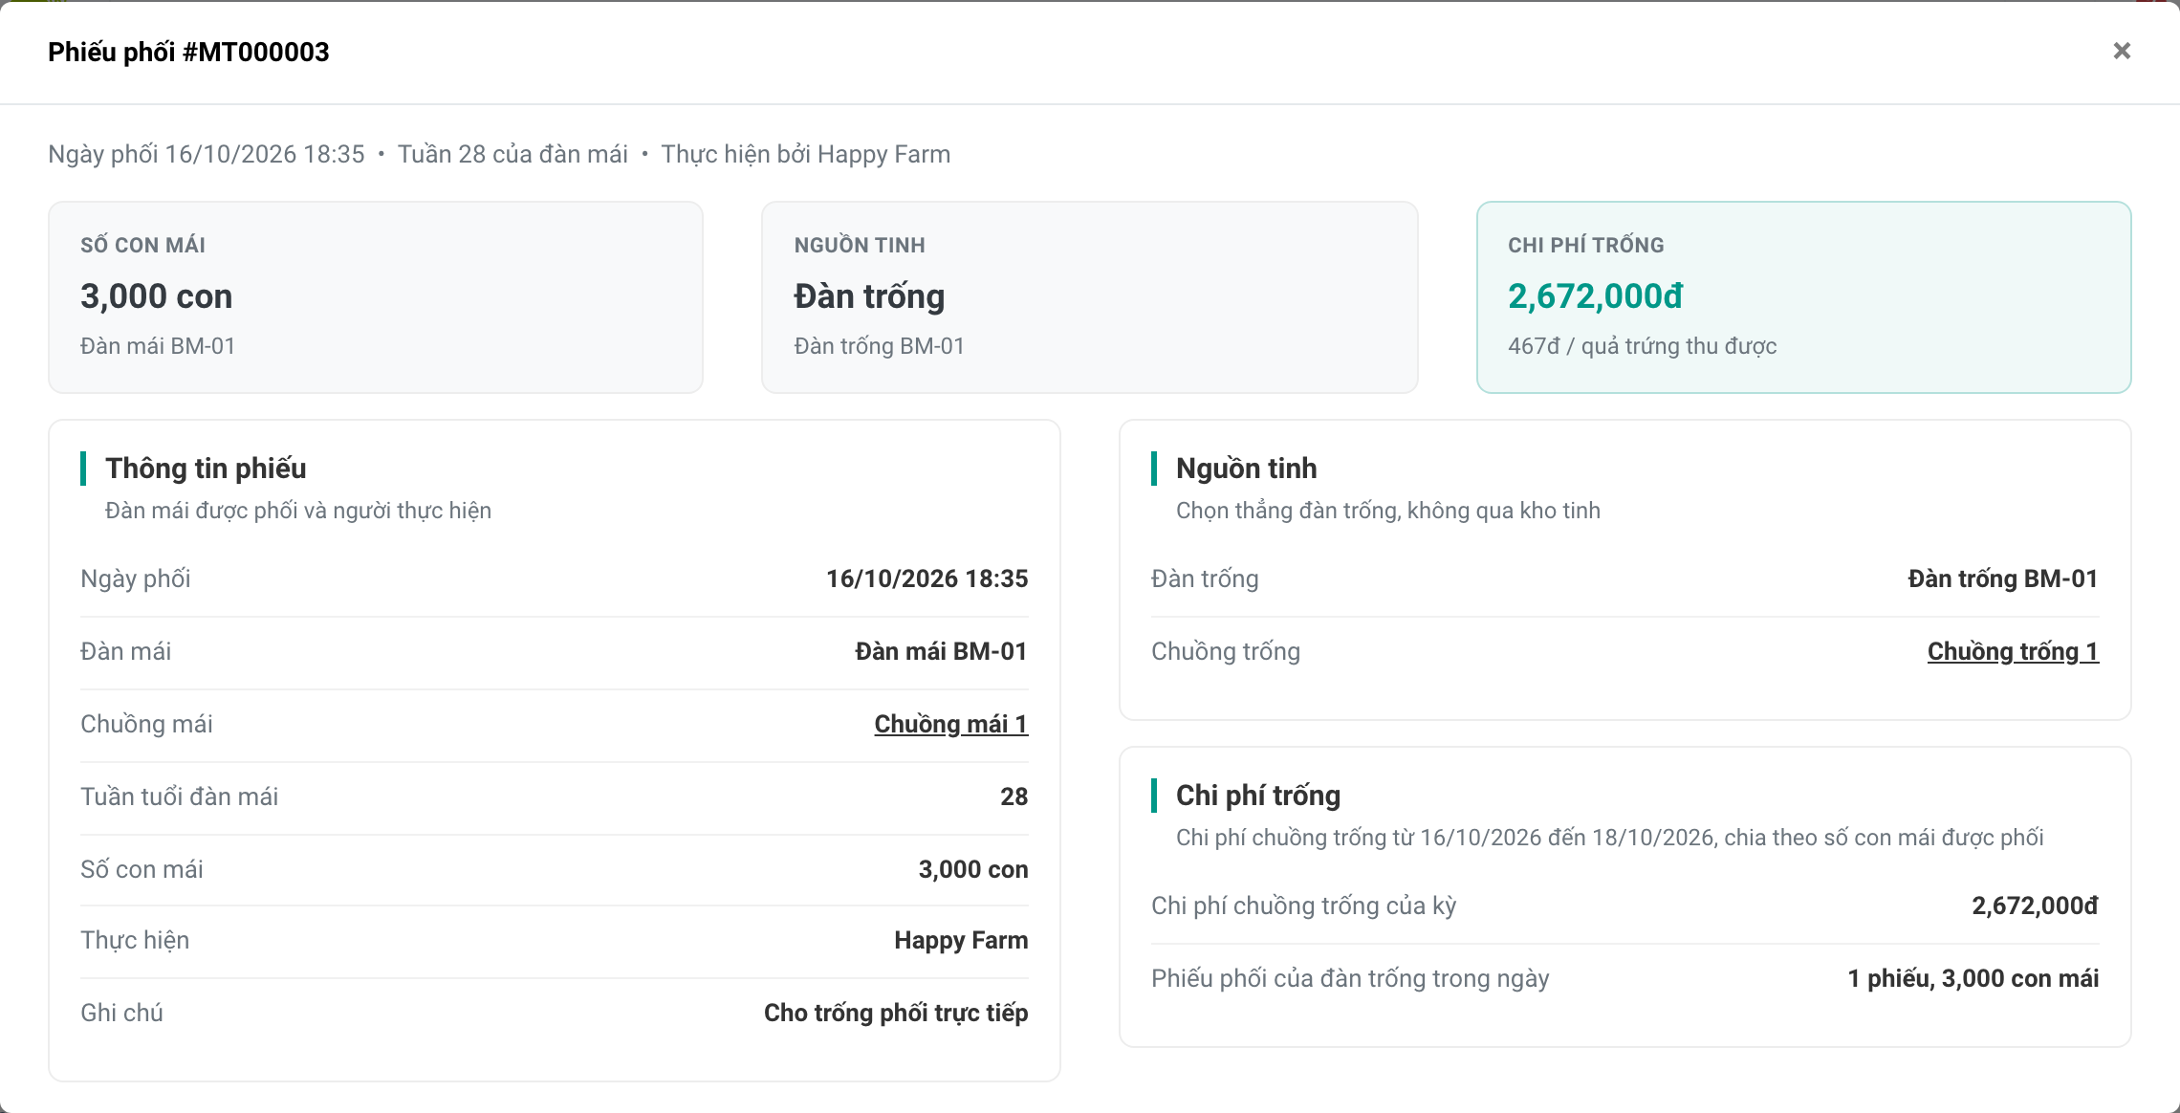Open the Chuồng trống 1 link
This screenshot has height=1113, width=2180.
(2013, 651)
